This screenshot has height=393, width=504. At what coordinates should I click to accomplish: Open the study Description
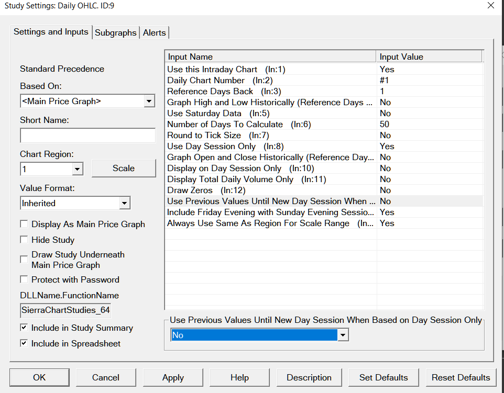point(309,377)
